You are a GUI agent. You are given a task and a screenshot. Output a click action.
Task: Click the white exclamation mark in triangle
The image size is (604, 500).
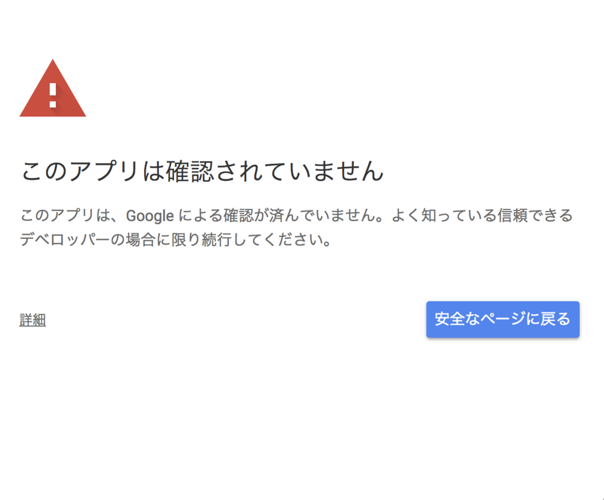tap(52, 95)
